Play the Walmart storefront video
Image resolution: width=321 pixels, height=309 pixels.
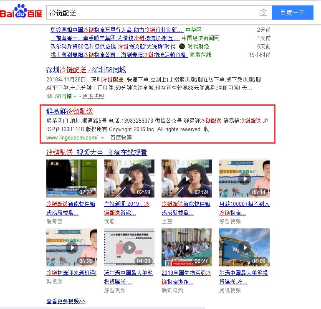tap(244, 247)
